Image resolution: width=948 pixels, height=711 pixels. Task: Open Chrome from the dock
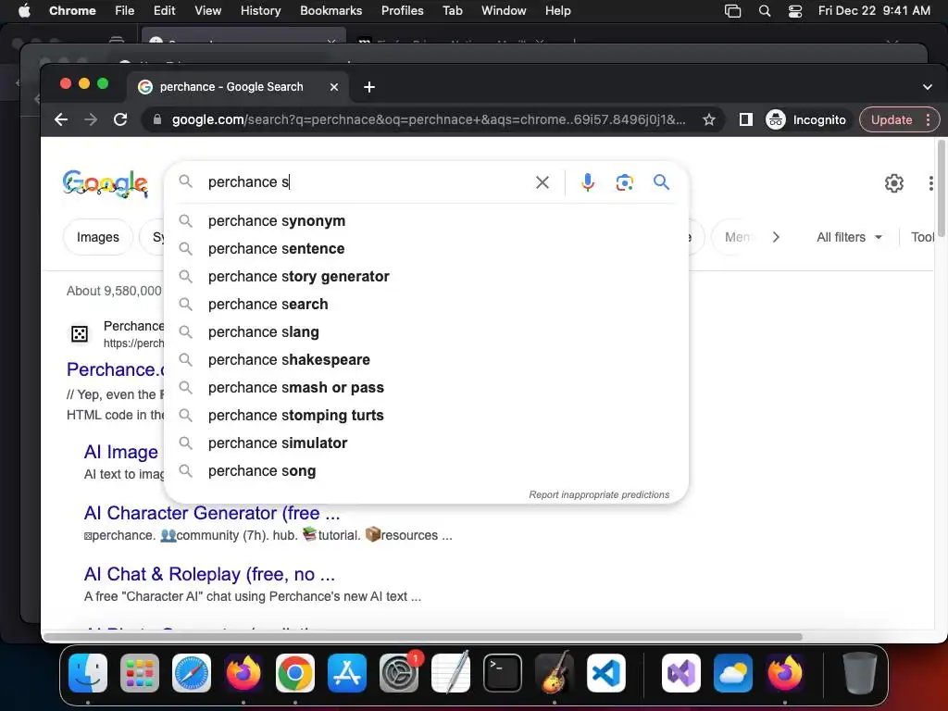pos(295,673)
